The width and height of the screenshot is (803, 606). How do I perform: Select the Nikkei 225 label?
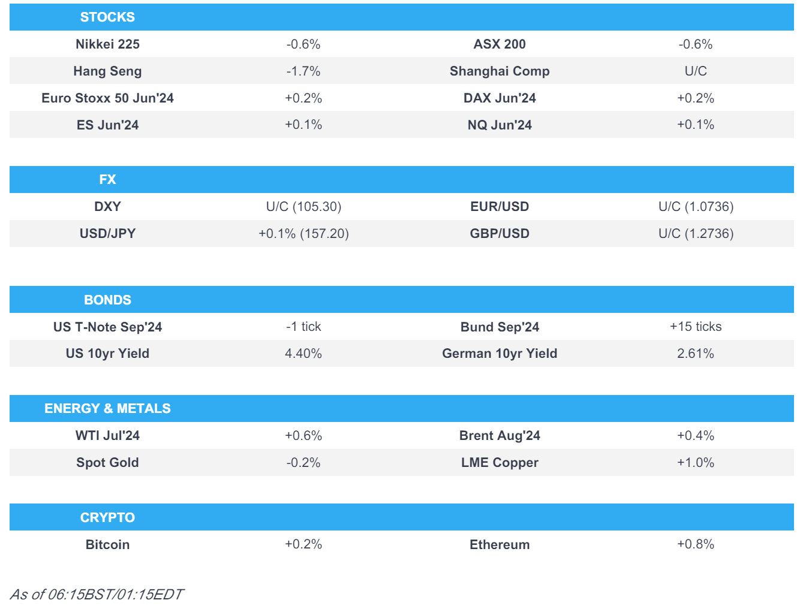click(107, 44)
